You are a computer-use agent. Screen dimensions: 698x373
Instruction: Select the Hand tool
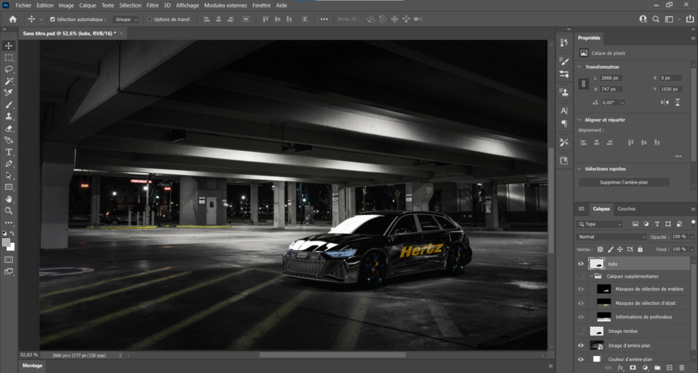point(9,199)
